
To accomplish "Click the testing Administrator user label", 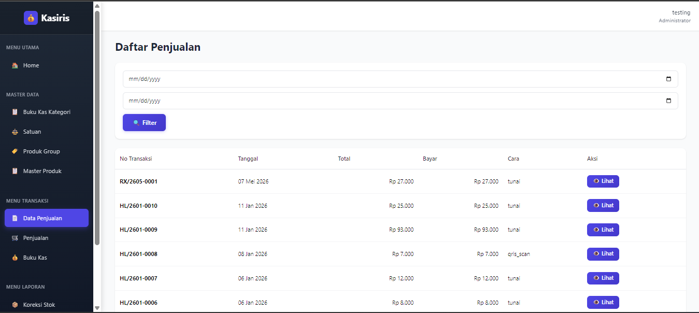I will pyautogui.click(x=675, y=16).
